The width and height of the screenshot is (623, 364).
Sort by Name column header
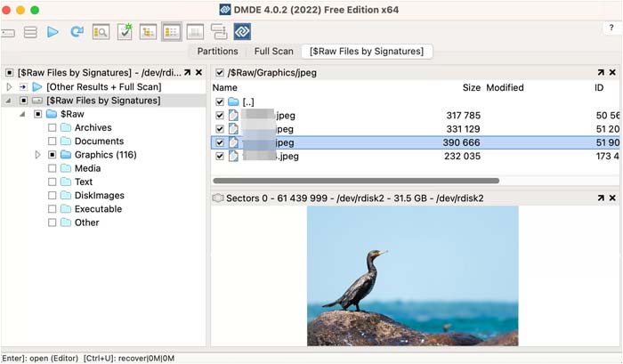(225, 87)
